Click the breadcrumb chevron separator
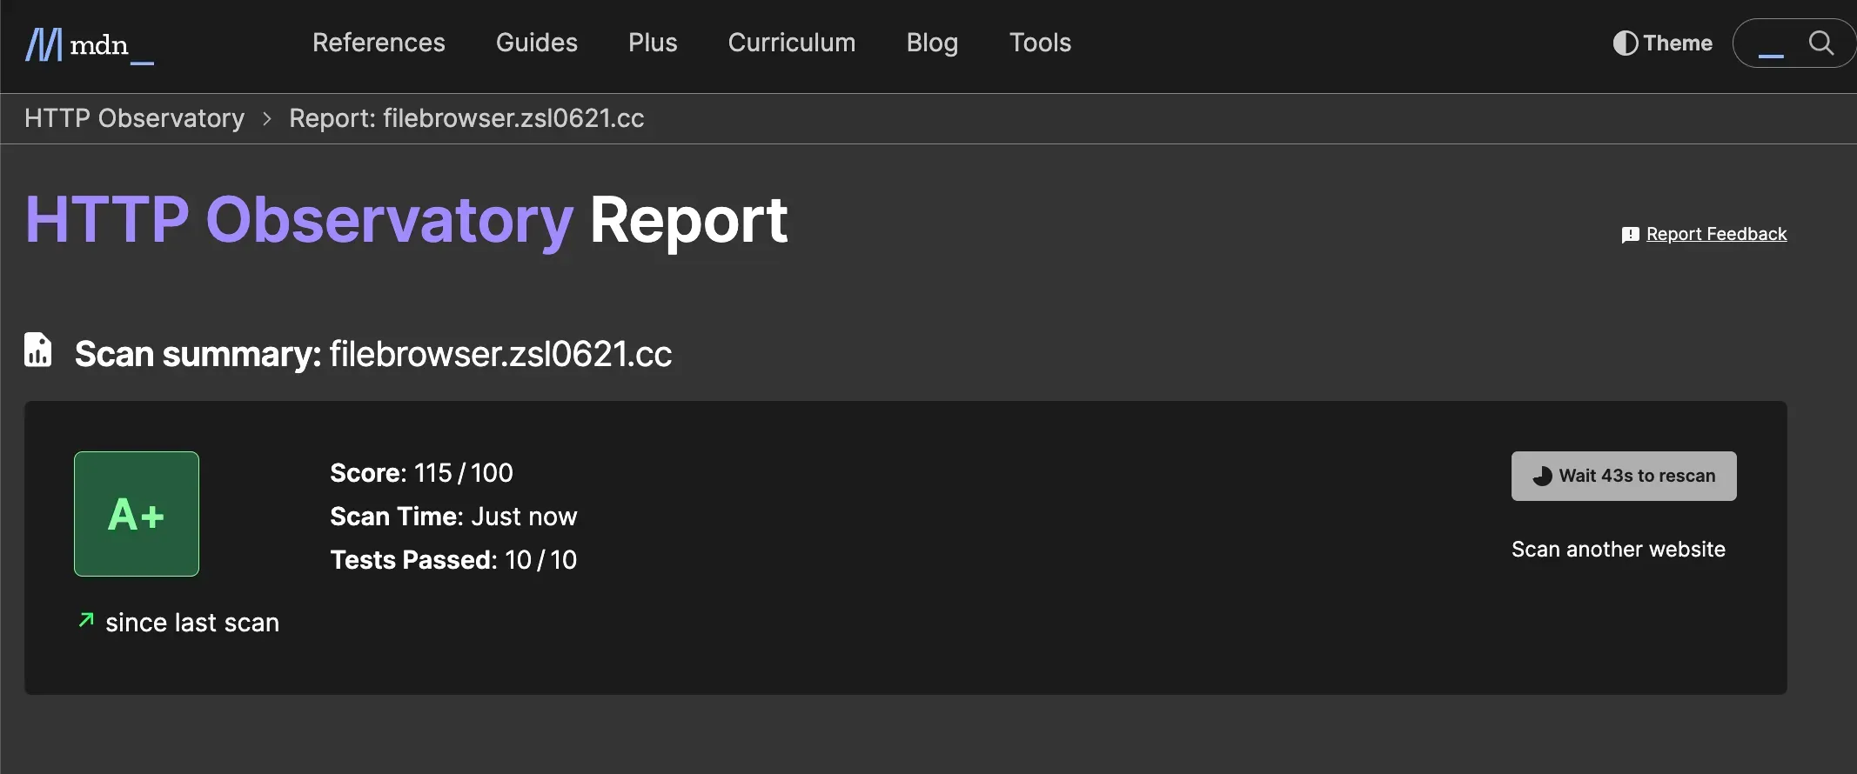The width and height of the screenshot is (1857, 774). 267,118
